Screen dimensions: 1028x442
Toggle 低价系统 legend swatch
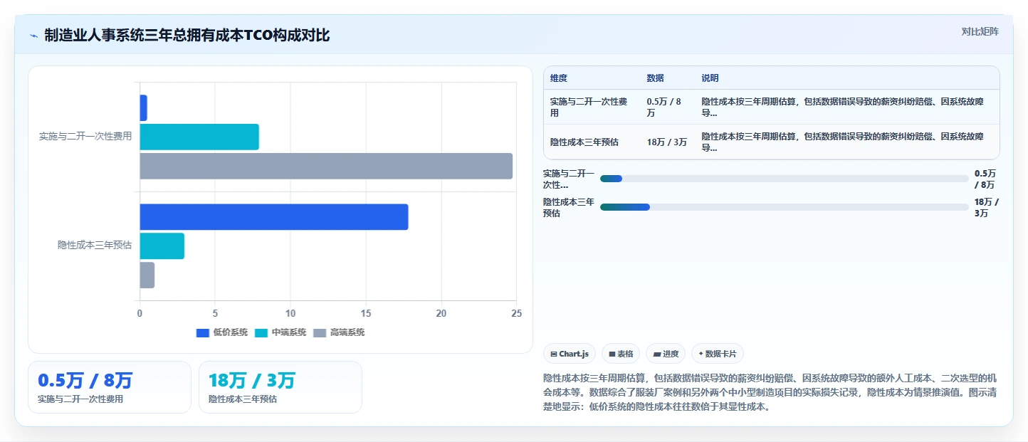203,332
